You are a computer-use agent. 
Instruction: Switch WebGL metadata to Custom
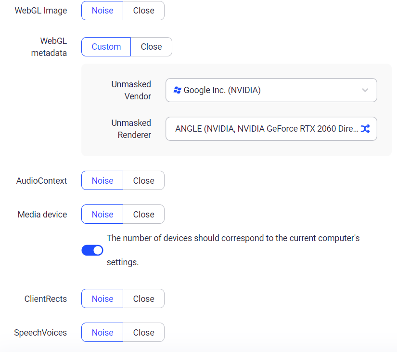tap(106, 47)
